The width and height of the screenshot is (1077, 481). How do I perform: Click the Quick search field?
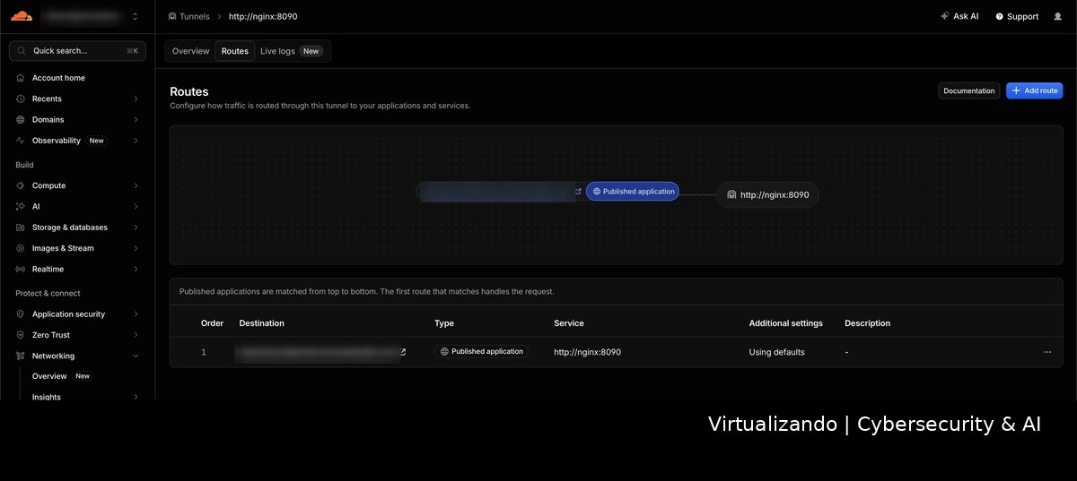click(x=77, y=51)
